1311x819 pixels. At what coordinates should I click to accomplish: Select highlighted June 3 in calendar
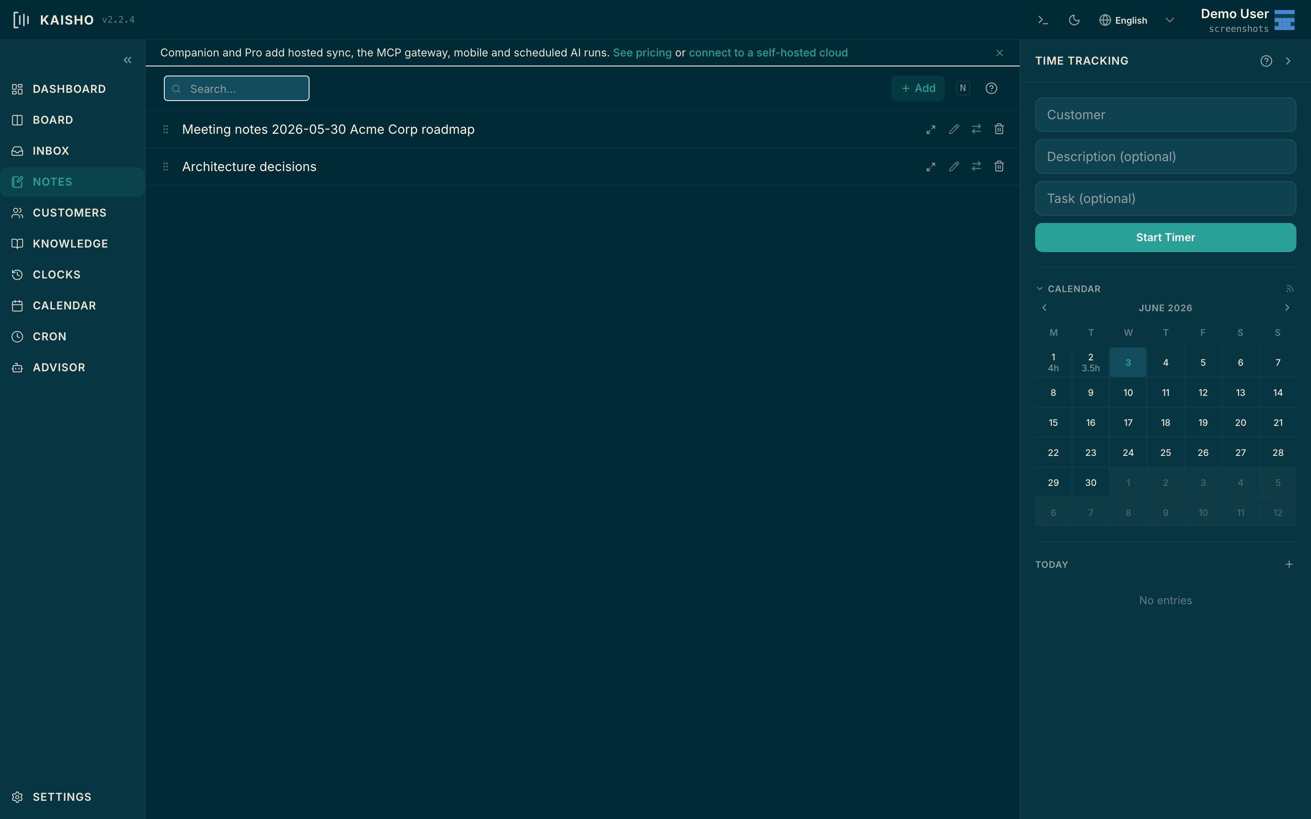coord(1128,362)
